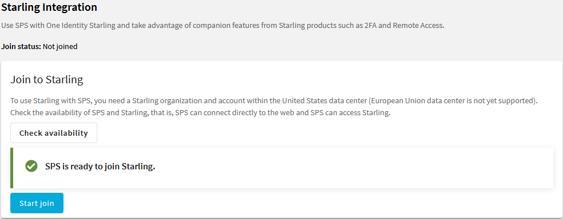Click the Check availability button
563x219 pixels.
pos(54,133)
